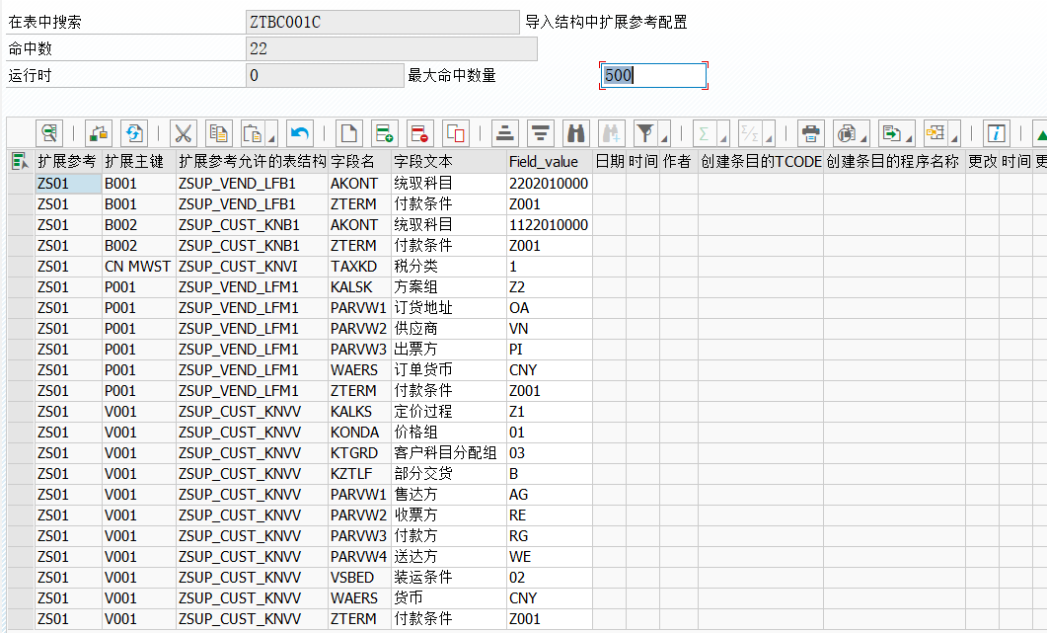Select the row selector for the TAXKD row

(21, 267)
